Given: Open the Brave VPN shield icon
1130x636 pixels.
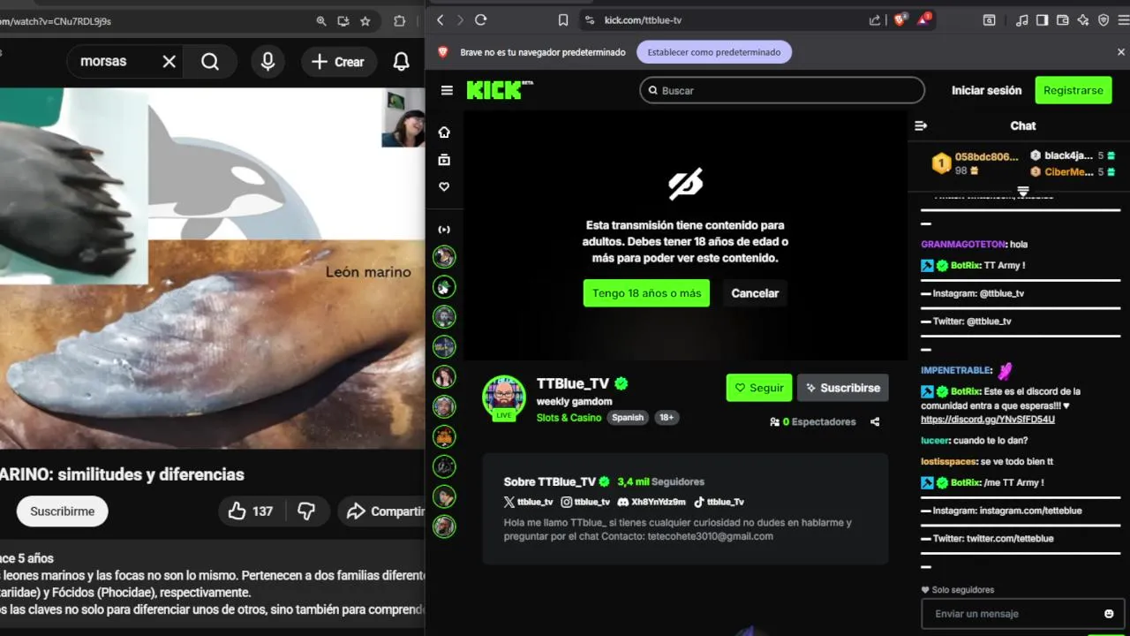Looking at the screenshot, I should [1104, 19].
